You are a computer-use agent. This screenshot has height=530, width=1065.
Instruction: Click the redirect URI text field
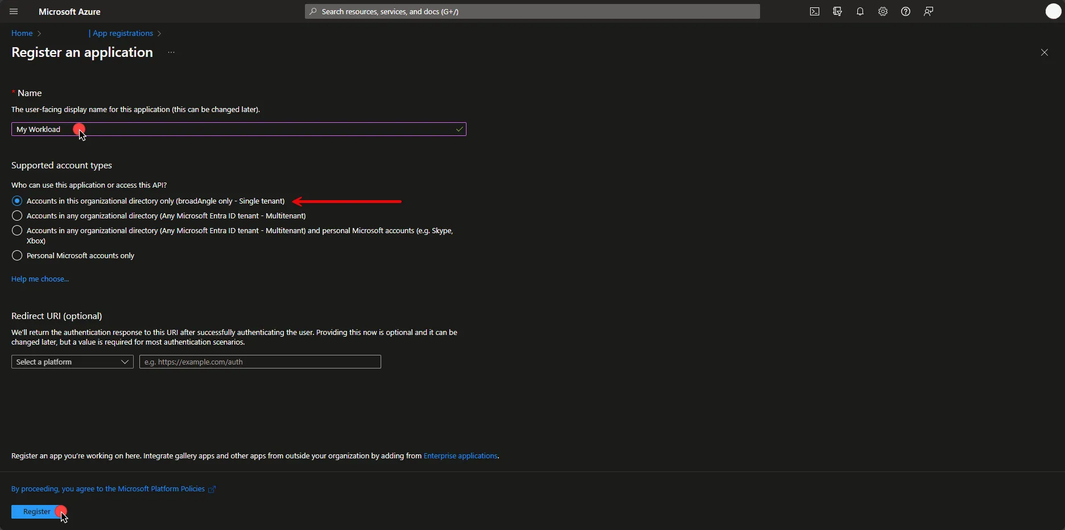pyautogui.click(x=260, y=362)
